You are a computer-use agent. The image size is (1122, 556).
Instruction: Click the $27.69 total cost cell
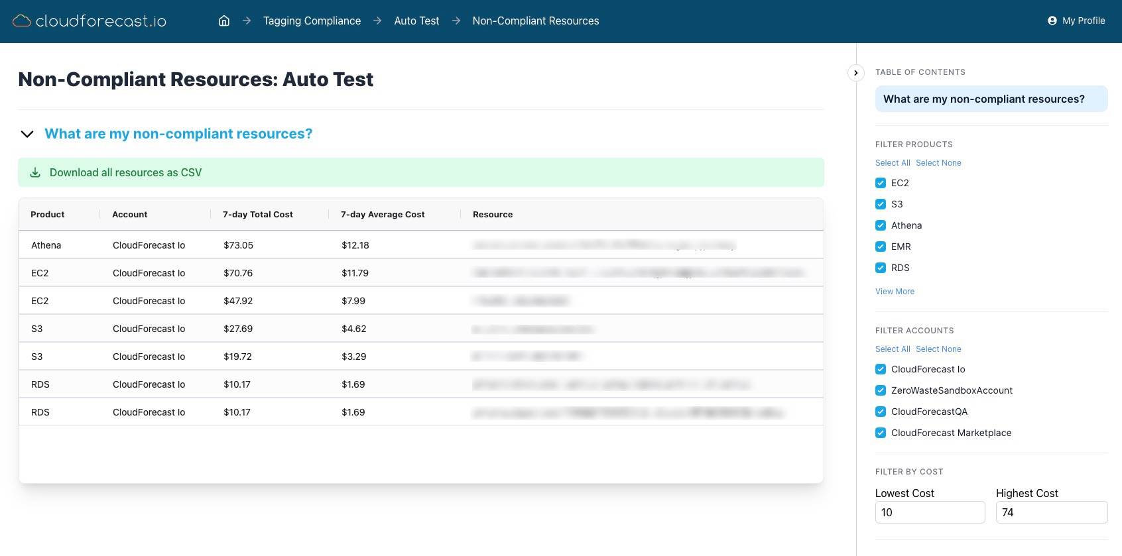[238, 329]
